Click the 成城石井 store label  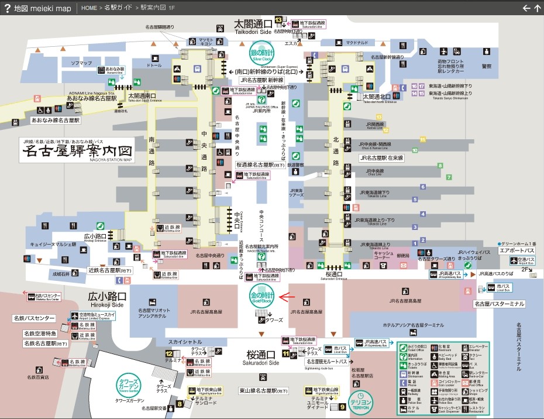tap(61, 274)
